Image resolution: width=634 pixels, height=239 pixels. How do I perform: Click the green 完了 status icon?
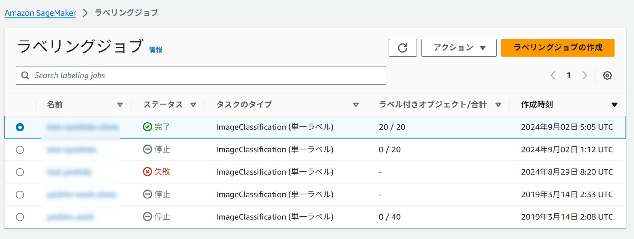147,127
